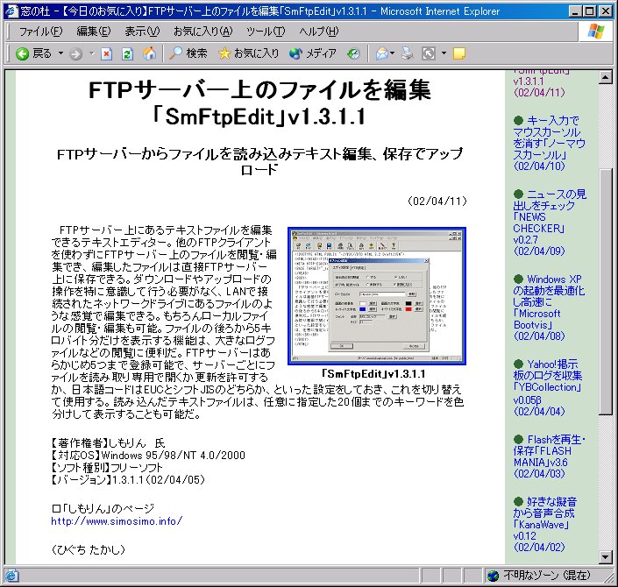
Task: Go to Home page icon
Action: click(x=149, y=53)
